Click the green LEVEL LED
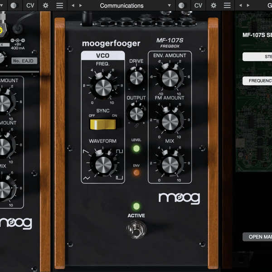 (x=136, y=149)
